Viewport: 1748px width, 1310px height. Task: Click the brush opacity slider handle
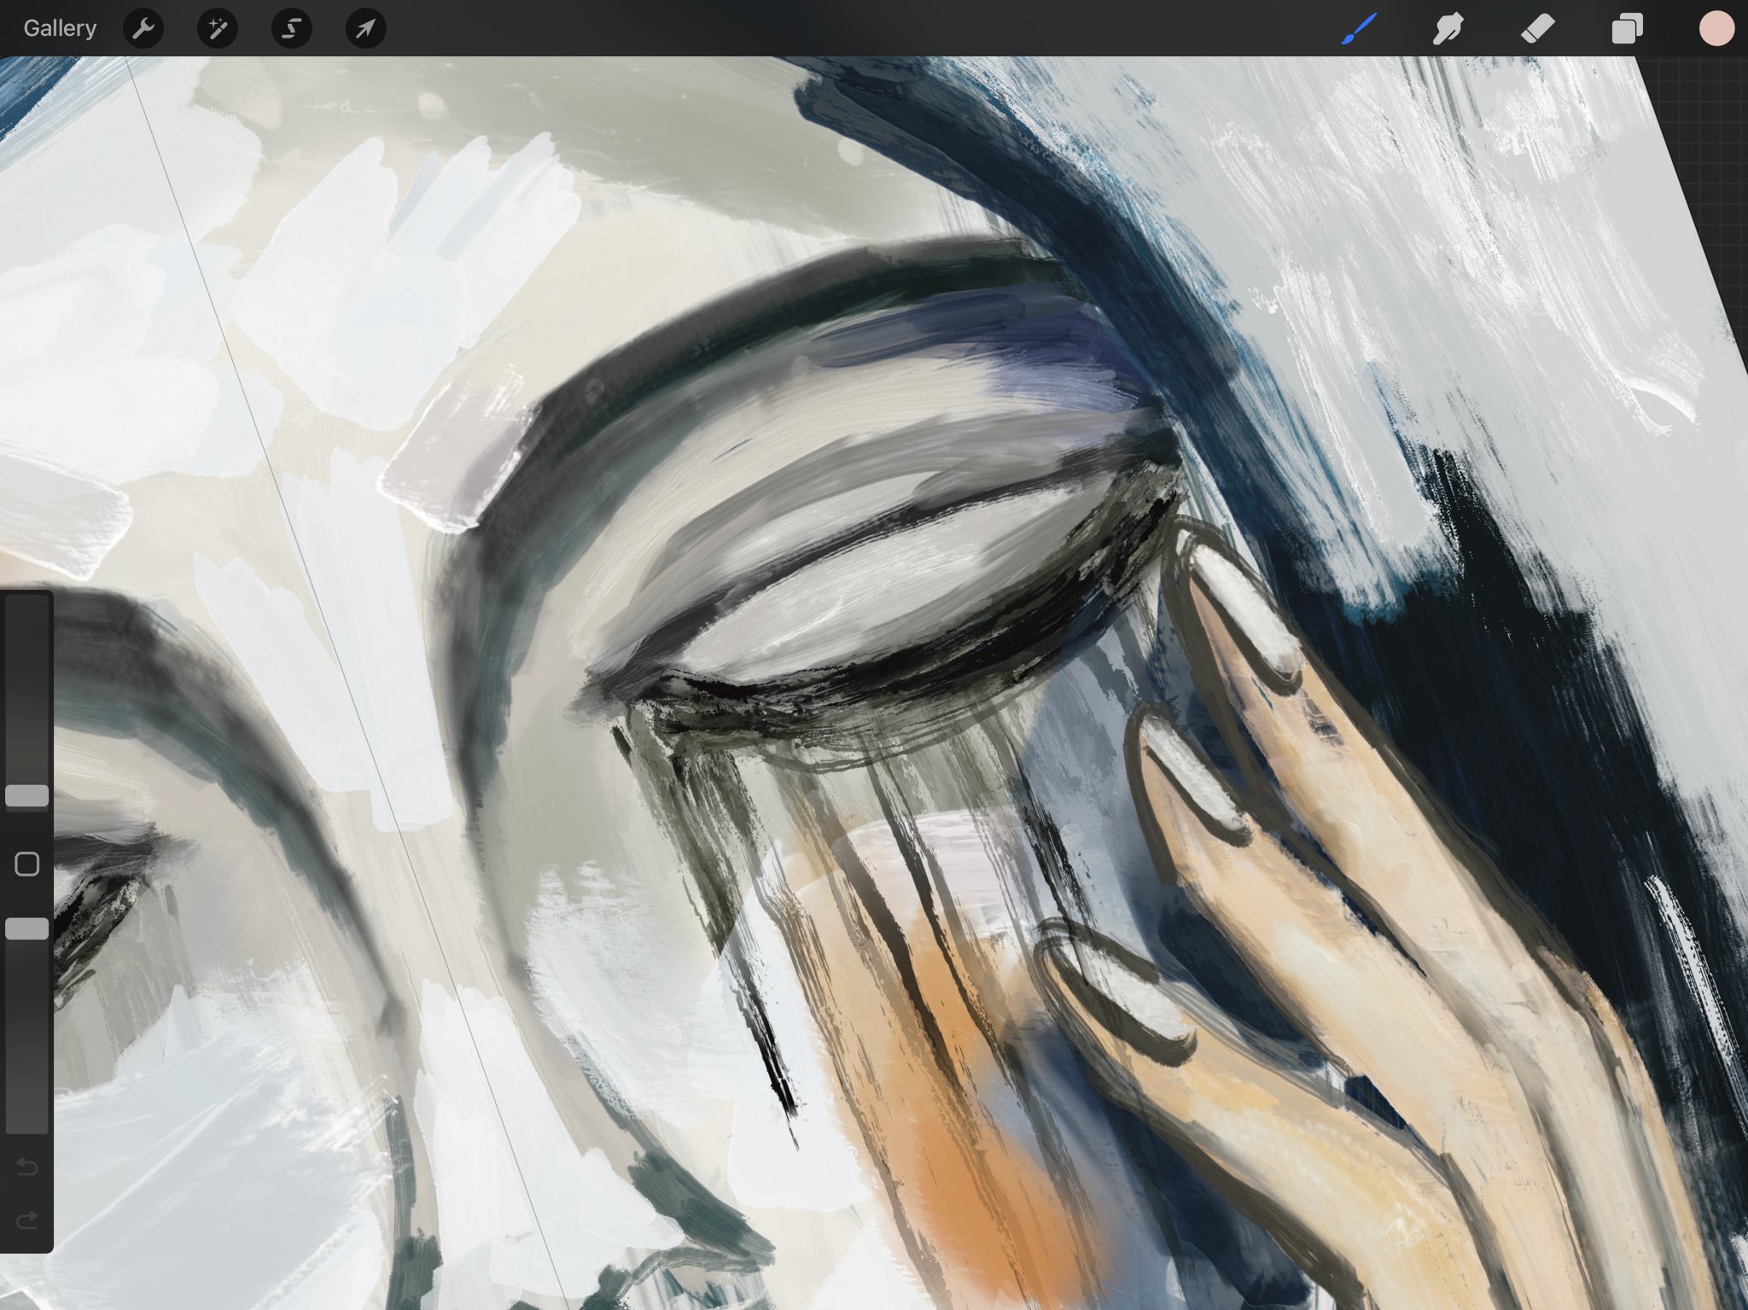point(27,929)
